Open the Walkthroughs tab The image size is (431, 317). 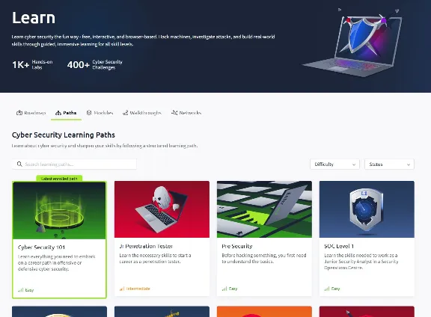pos(142,113)
